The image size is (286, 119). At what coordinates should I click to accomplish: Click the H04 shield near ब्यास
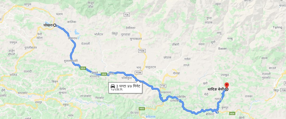(104, 74)
